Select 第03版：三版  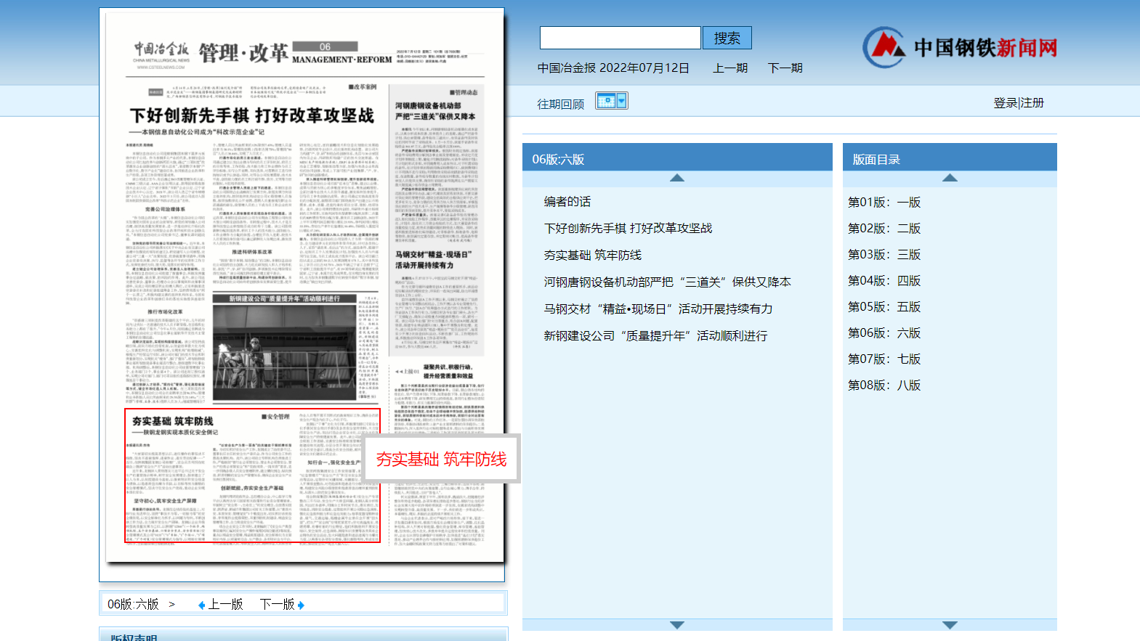click(x=884, y=254)
